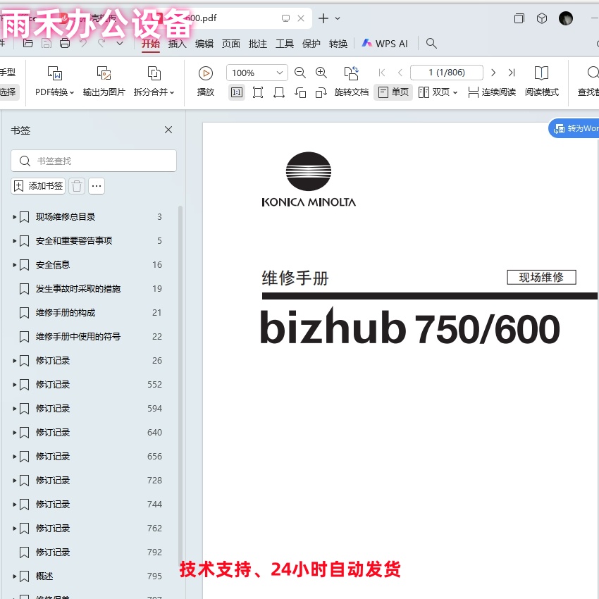Open the PDF转换 conversion tool
Image resolution: width=599 pixels, height=599 pixels.
pos(54,81)
